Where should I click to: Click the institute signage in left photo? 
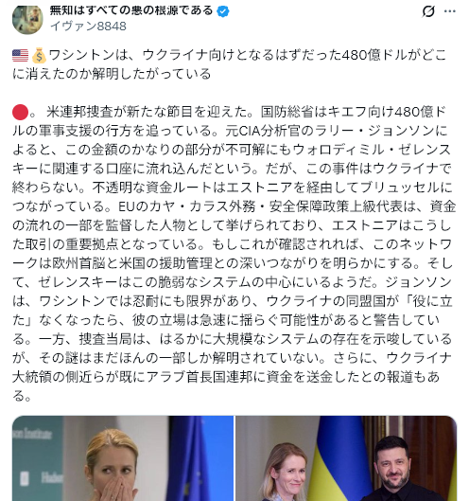pyautogui.click(x=37, y=435)
